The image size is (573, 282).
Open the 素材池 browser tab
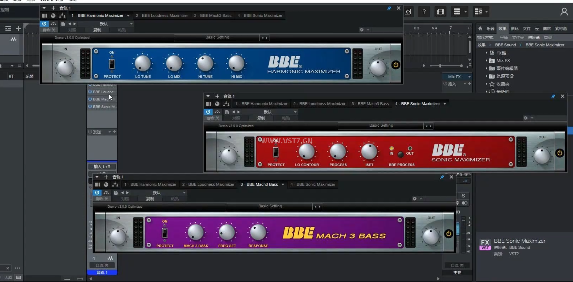(x=561, y=29)
